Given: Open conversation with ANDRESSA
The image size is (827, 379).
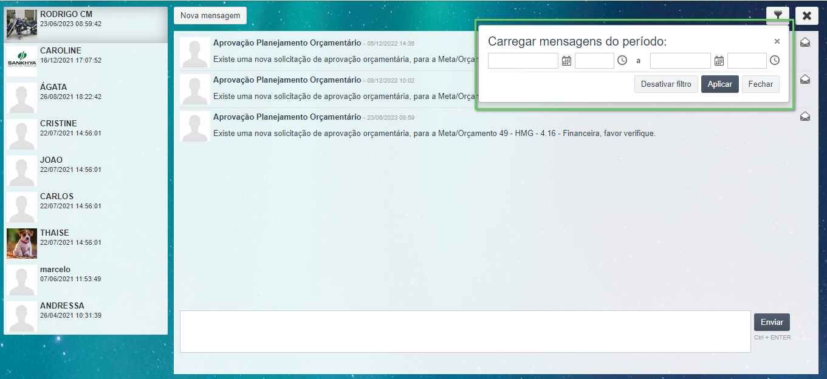Looking at the screenshot, I should pyautogui.click(x=86, y=316).
